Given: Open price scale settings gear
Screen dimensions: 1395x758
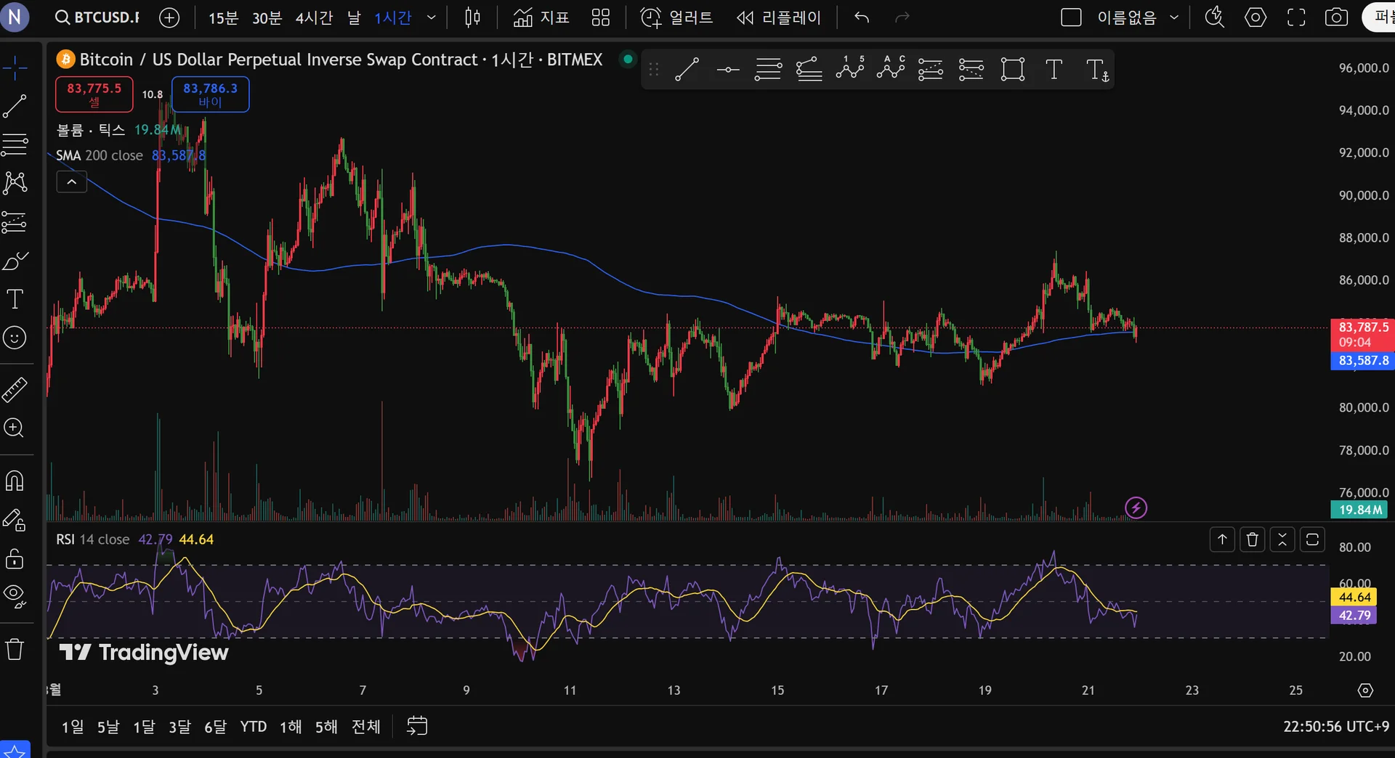Looking at the screenshot, I should [x=1365, y=690].
